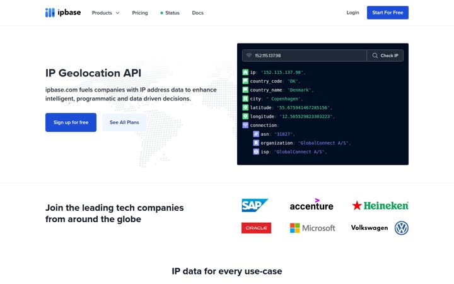
Task: Click the home icon beside ip
Action: pyautogui.click(x=245, y=72)
